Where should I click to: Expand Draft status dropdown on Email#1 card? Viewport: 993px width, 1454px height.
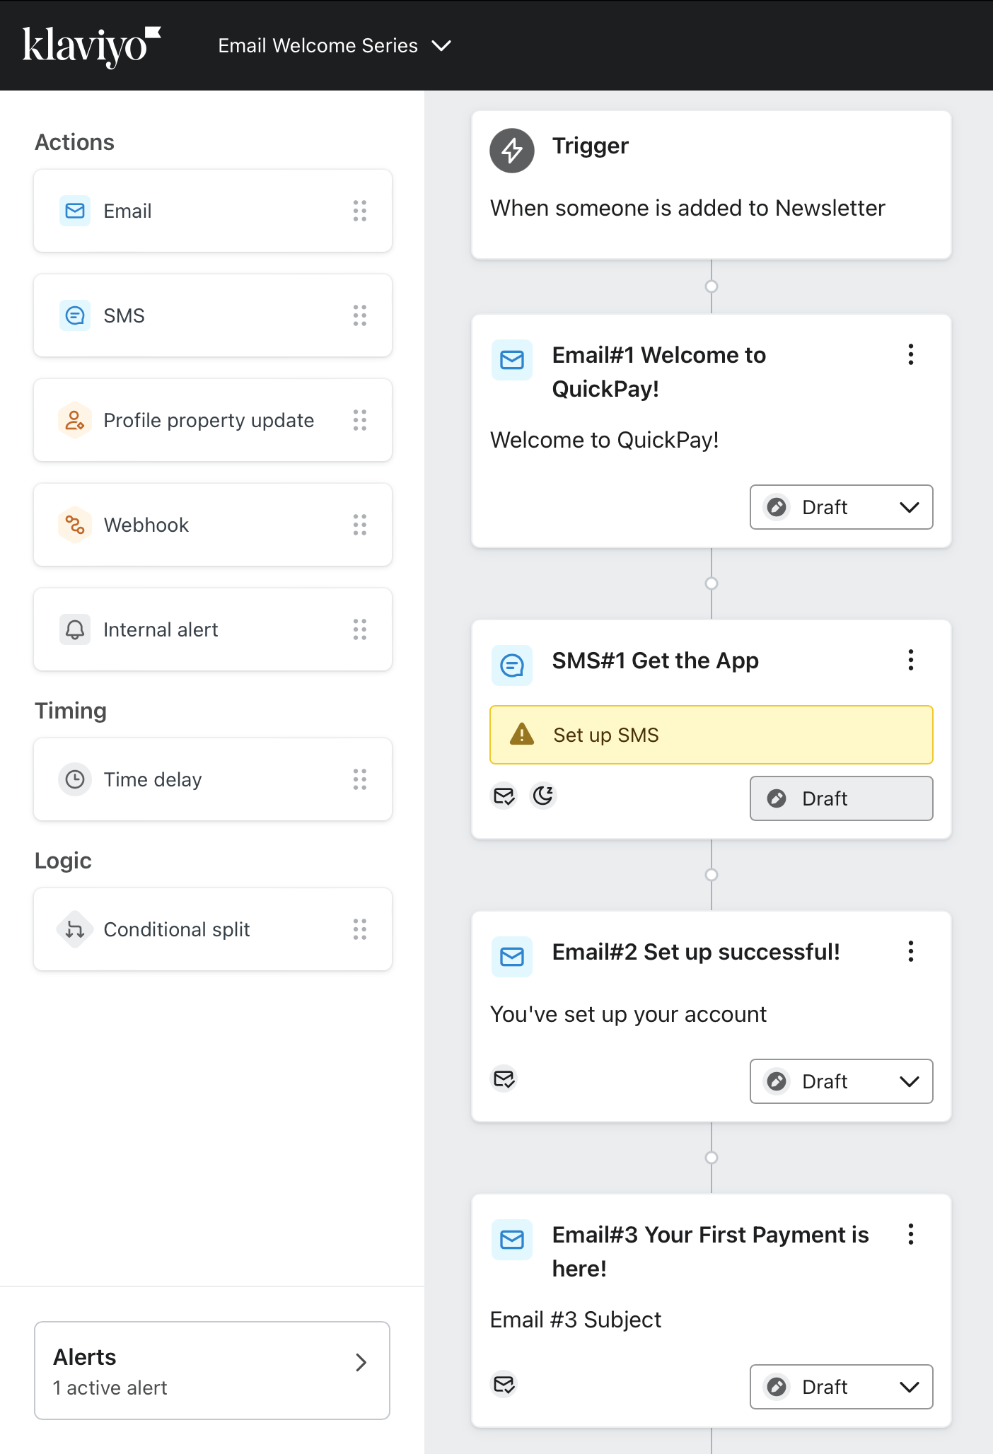[842, 507]
